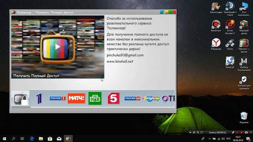The width and height of the screenshot is (253, 142).
Task: Click the taskbar search magnifier
Action: point(13,138)
